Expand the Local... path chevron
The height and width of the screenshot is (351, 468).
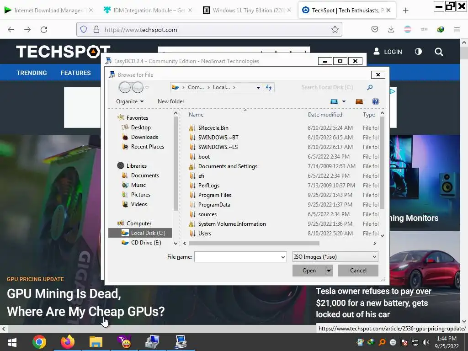(234, 87)
